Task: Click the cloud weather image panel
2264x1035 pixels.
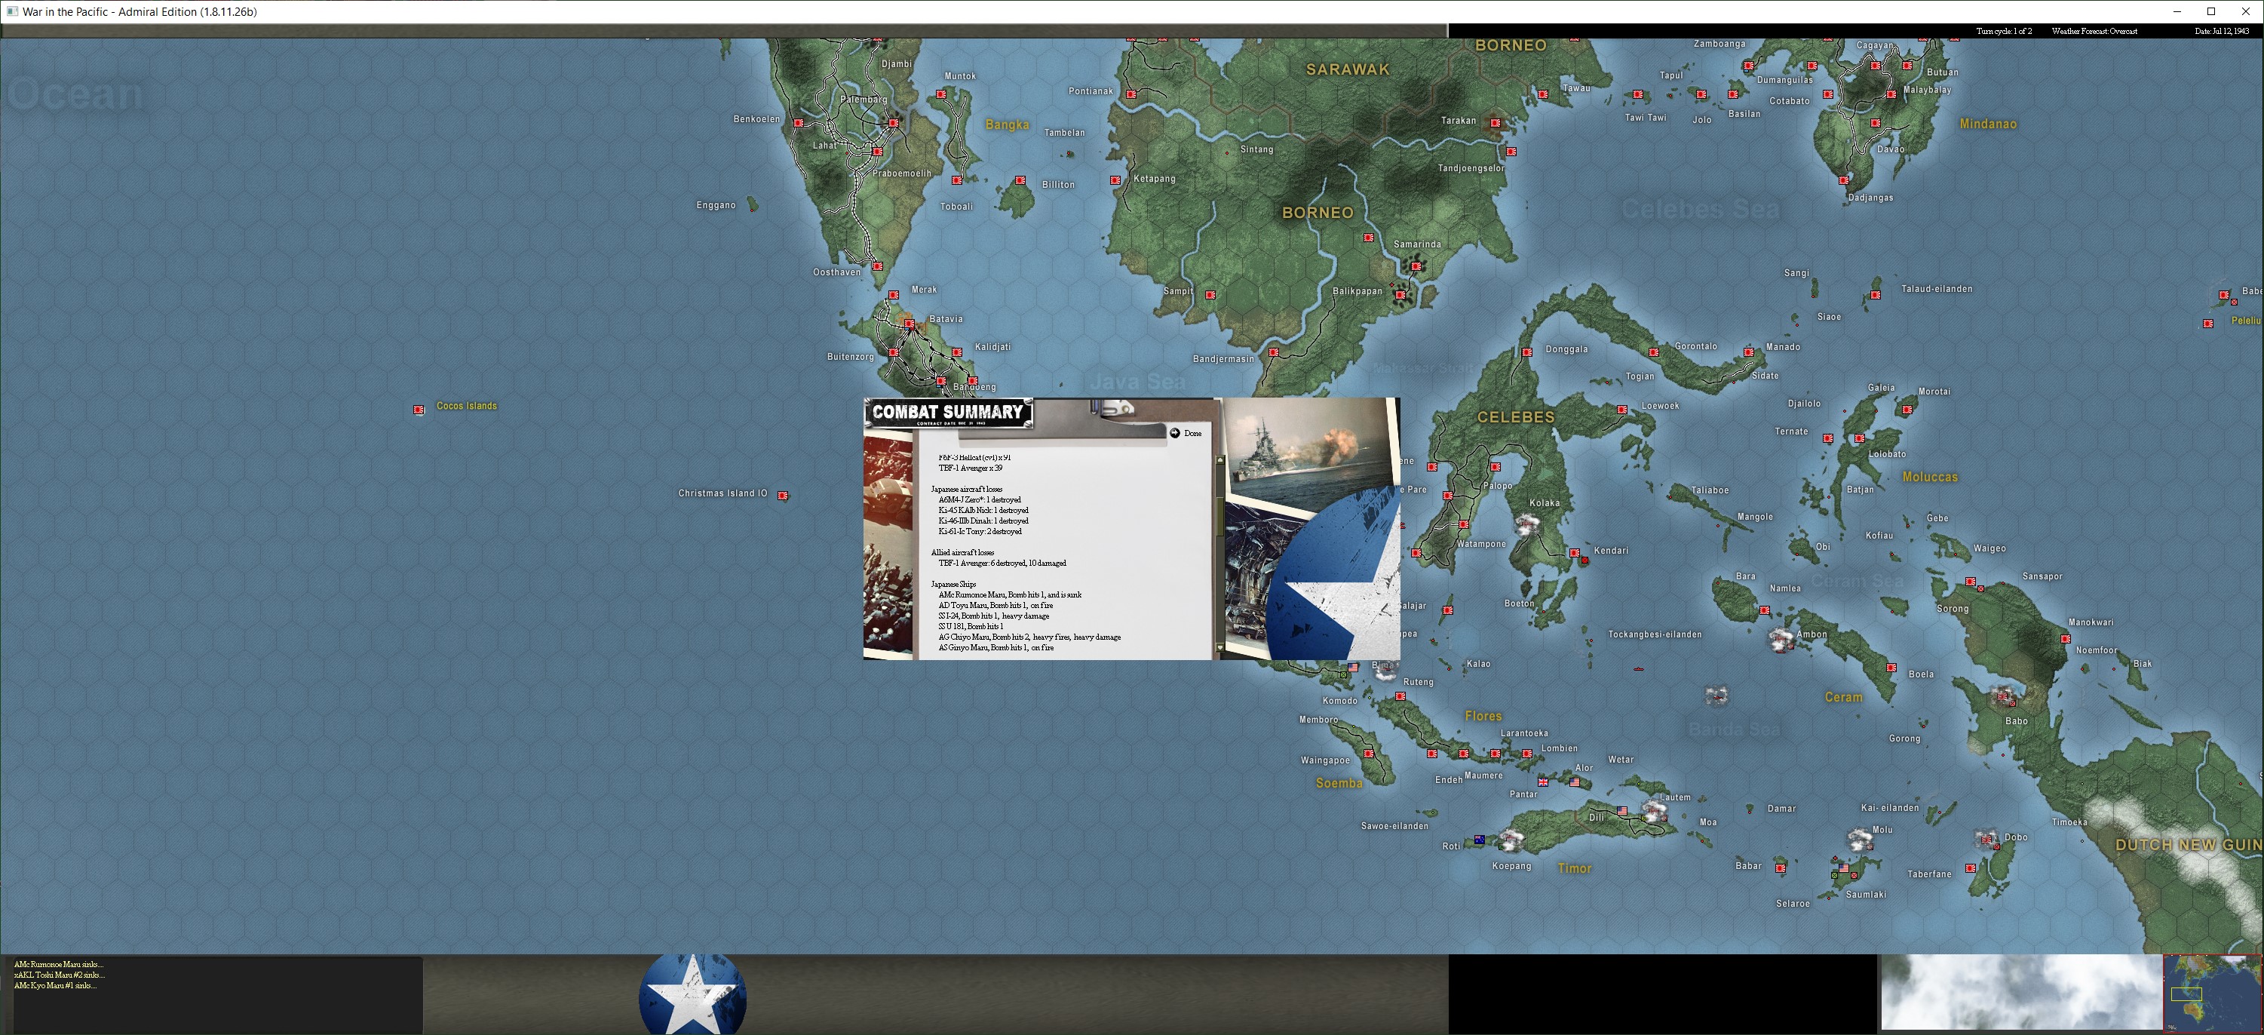Action: point(2020,993)
